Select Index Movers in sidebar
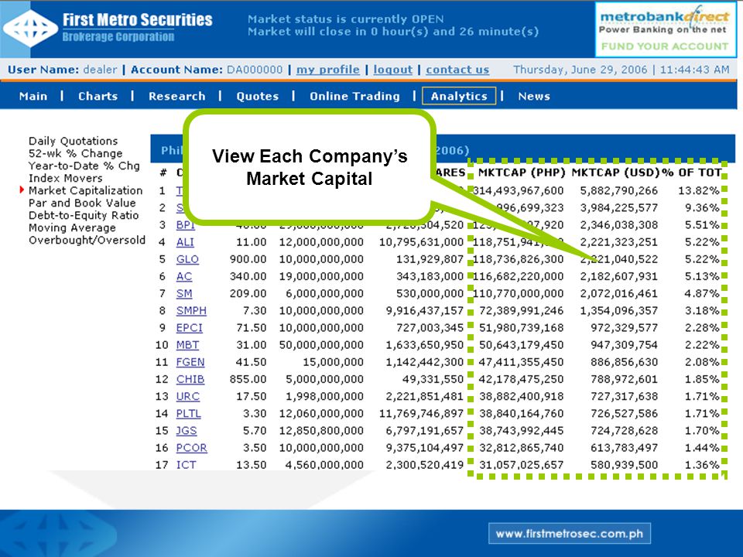Screen dimensions: 743x557 65,178
